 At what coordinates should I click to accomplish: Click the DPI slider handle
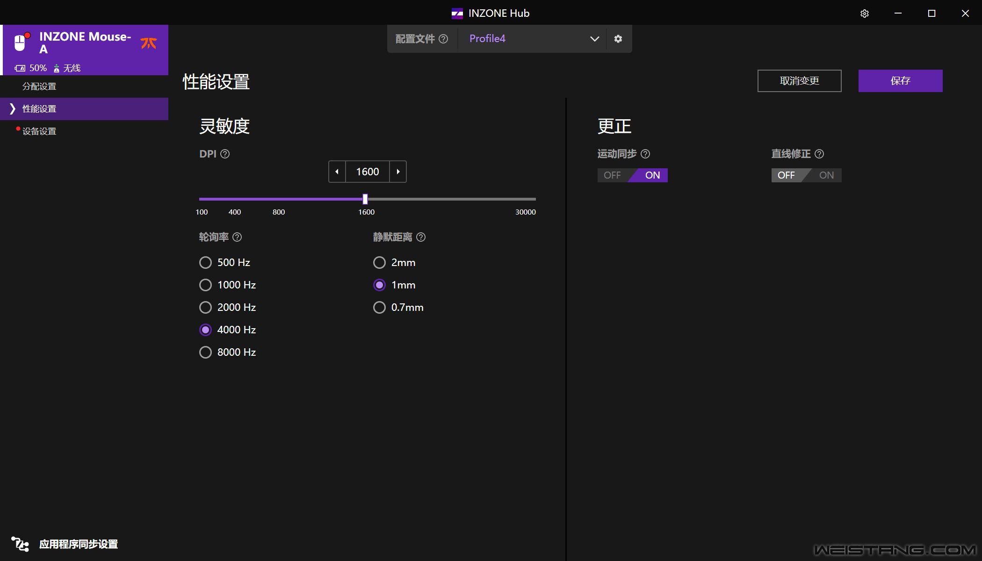[365, 199]
